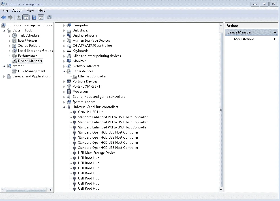The width and height of the screenshot is (280, 201).
Task: Expand the Services and Applications node
Action: 4,77
